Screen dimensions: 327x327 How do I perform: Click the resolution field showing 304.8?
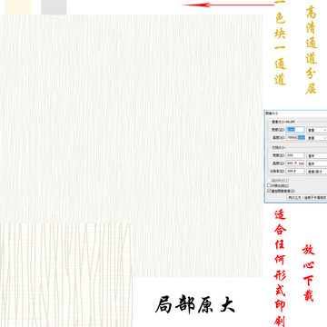click(295, 172)
